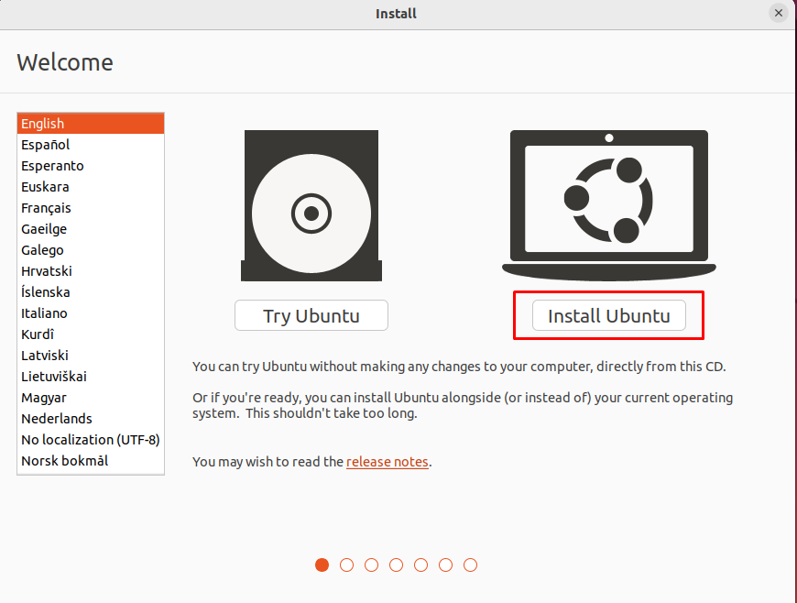
Task: Open the release notes link
Action: [x=387, y=462]
